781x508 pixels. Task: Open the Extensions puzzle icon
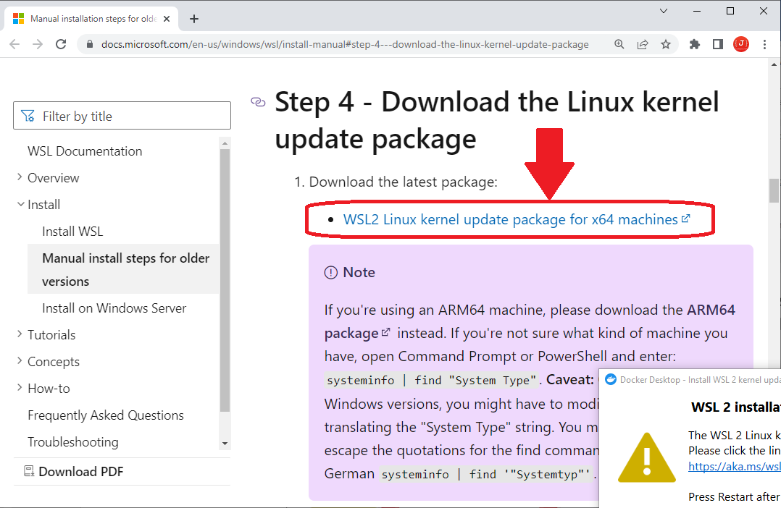coord(694,44)
